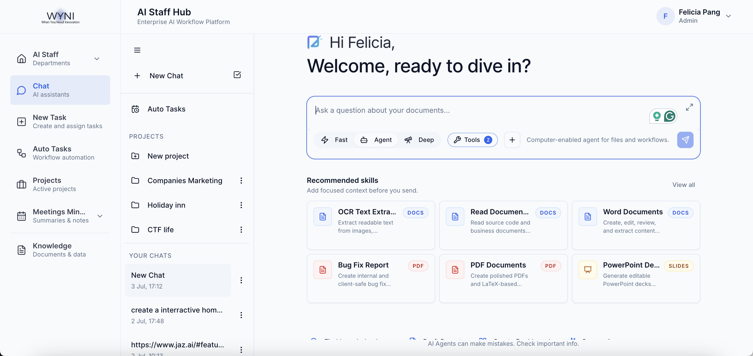Select the Word Documents skill card
This screenshot has width=753, height=356.
click(636, 225)
